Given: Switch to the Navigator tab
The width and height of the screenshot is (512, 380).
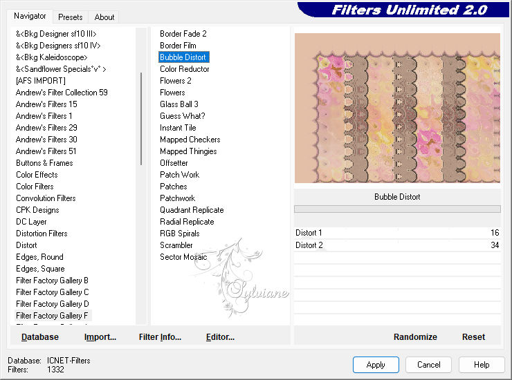Looking at the screenshot, I should pyautogui.click(x=30, y=16).
